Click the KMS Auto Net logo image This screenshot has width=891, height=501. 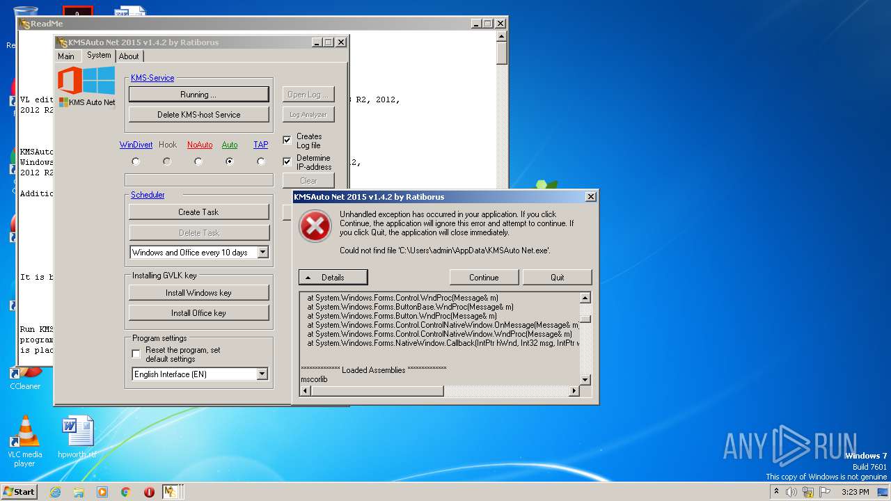coord(87,87)
